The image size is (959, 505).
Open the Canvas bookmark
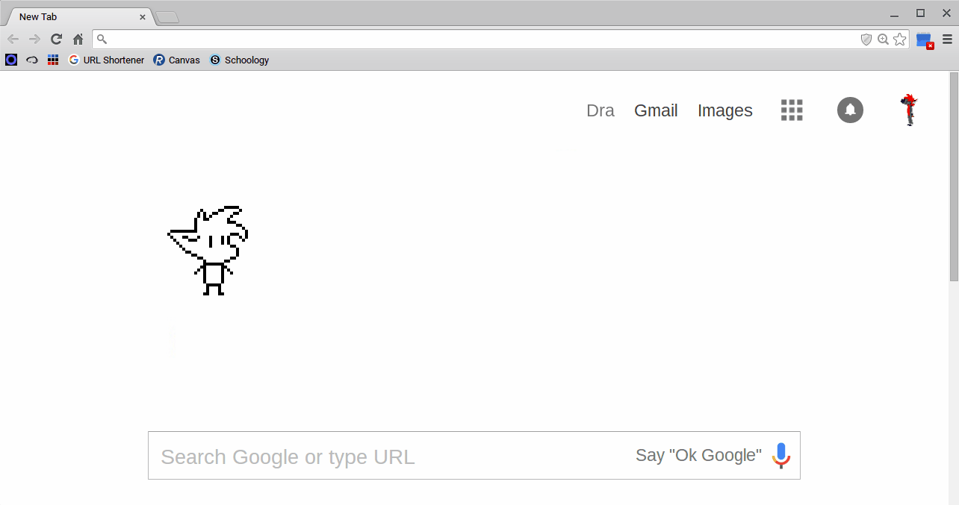(x=177, y=60)
